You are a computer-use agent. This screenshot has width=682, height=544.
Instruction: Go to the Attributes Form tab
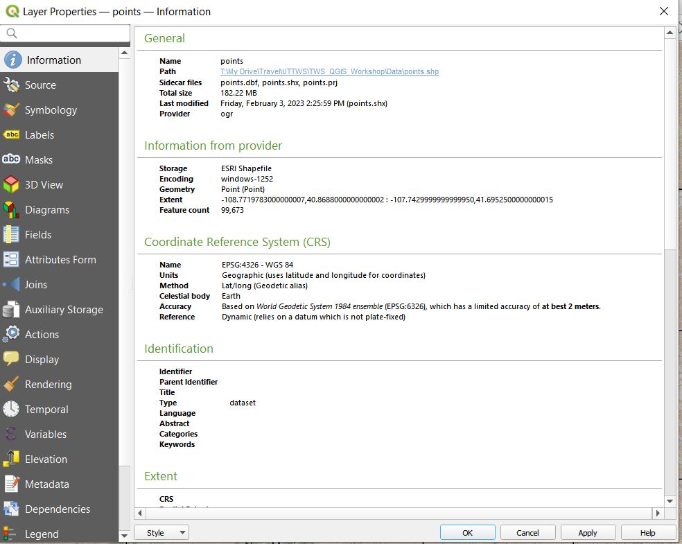60,260
